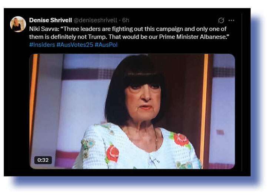This screenshot has height=196, width=273.
Task: Click empty black space below the avatar
Action: (x=18, y=104)
